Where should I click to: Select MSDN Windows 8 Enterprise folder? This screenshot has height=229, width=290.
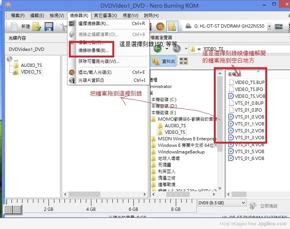[x=187, y=138]
